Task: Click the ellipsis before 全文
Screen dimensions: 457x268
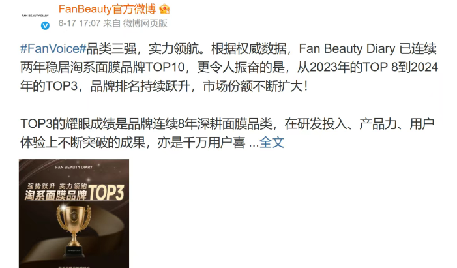Action: coord(254,145)
